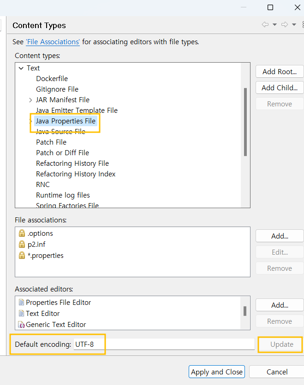This screenshot has width=304, height=385.
Task: Select Gitignore File content type
Action: (57, 89)
